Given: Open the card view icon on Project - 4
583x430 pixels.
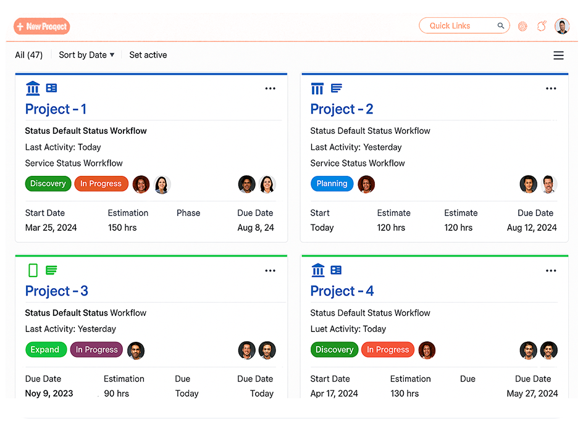Looking at the screenshot, I should [x=337, y=270].
